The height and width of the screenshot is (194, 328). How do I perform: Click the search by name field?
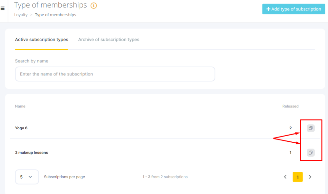point(115,74)
